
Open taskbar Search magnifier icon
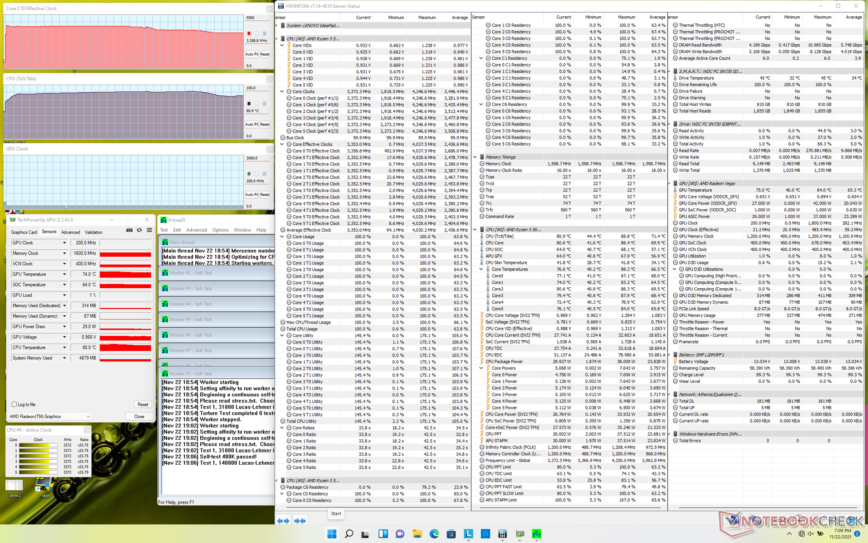coord(349,534)
